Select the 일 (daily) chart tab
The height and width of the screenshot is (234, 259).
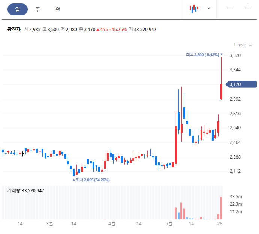[18, 9]
